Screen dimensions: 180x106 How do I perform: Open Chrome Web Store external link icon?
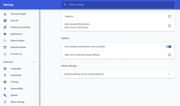pos(169,26)
